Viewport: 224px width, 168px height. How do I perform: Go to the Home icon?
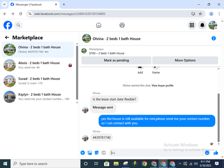click(99, 25)
